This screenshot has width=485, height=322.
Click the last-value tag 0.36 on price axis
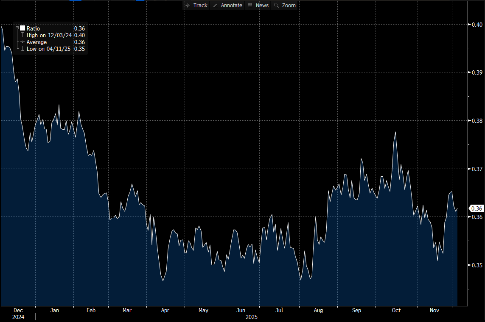pyautogui.click(x=477, y=209)
